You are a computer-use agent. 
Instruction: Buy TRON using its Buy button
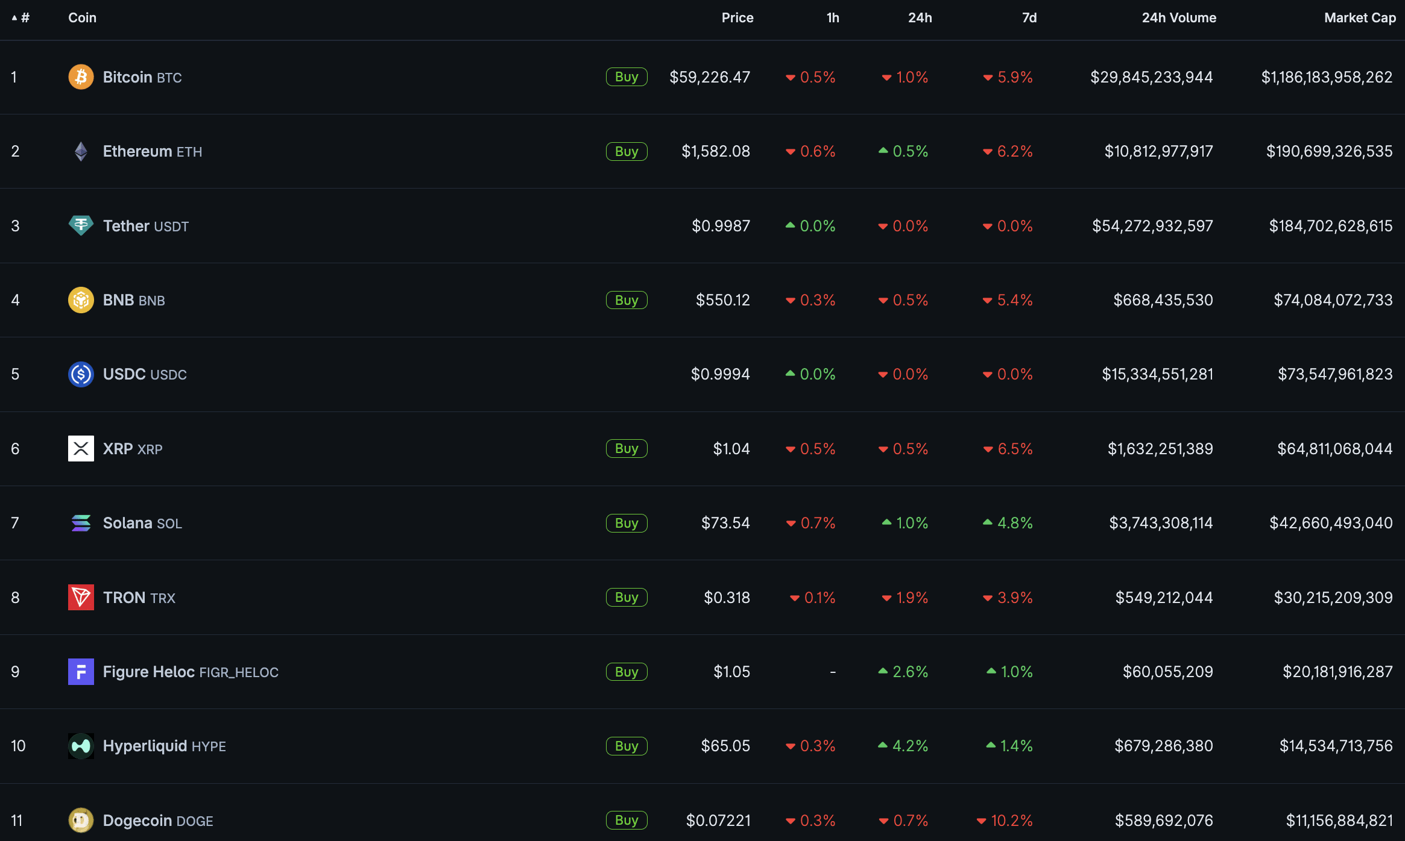click(627, 598)
